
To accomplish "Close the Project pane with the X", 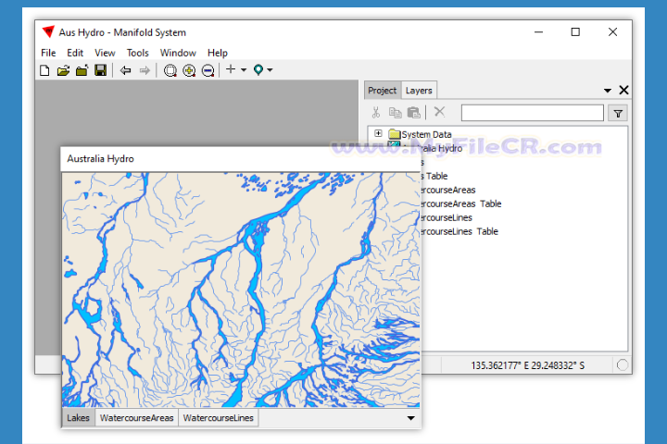I will [x=623, y=90].
